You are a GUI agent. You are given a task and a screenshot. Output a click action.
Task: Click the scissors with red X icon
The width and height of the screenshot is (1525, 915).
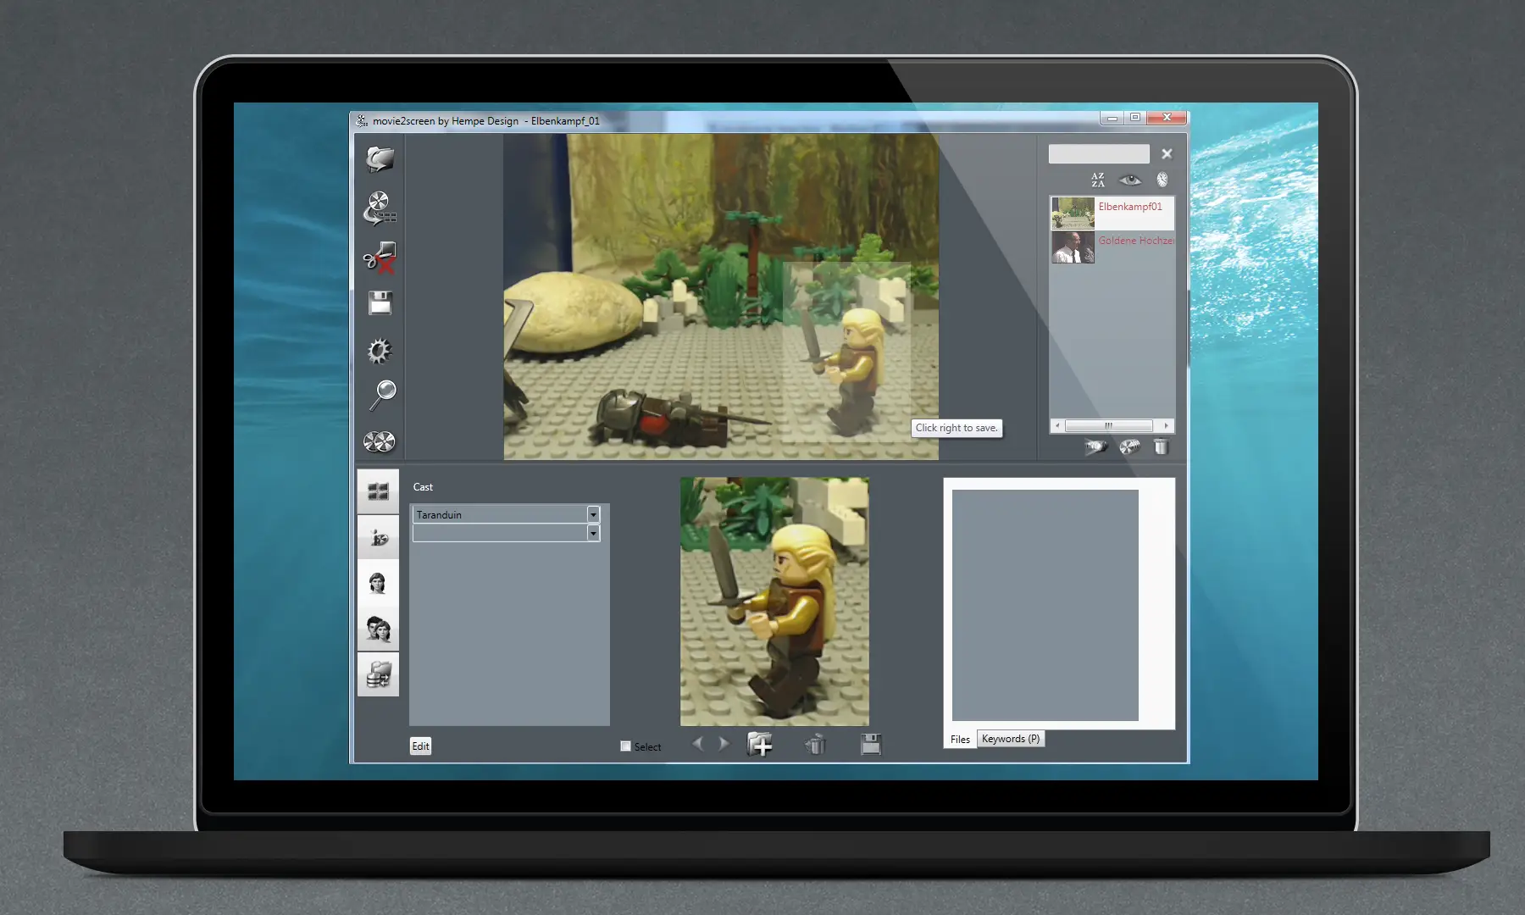pos(380,257)
